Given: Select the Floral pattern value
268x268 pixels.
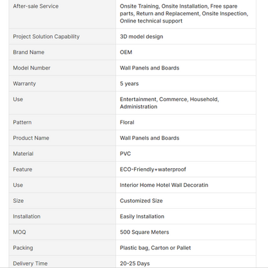Looking at the screenshot, I should [x=127, y=122].
